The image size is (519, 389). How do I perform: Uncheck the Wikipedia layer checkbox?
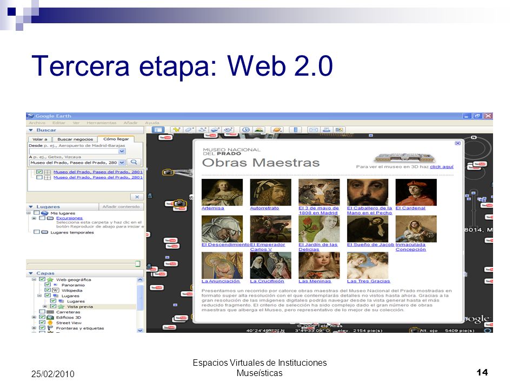[x=48, y=291]
